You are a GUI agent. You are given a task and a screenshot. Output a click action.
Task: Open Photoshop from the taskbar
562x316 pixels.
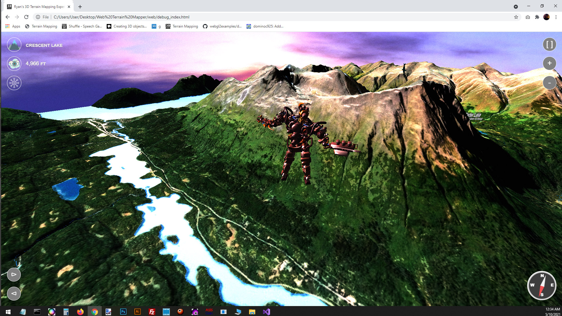(x=123, y=312)
